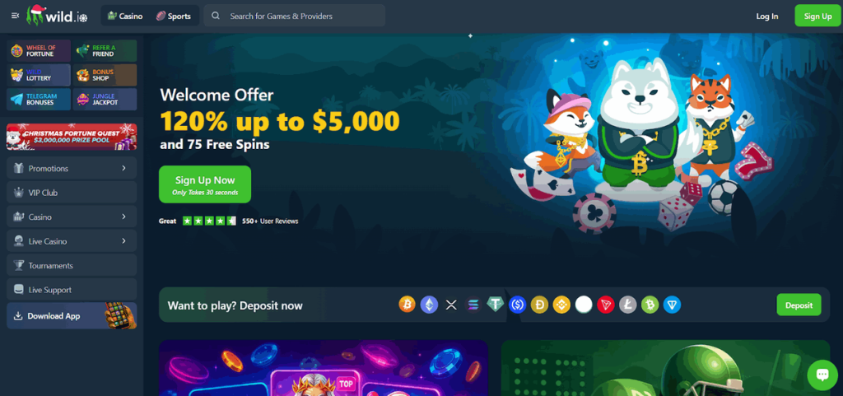Screen dimensions: 843x396
Task: Switch to the Casino top tab
Action: (x=125, y=16)
